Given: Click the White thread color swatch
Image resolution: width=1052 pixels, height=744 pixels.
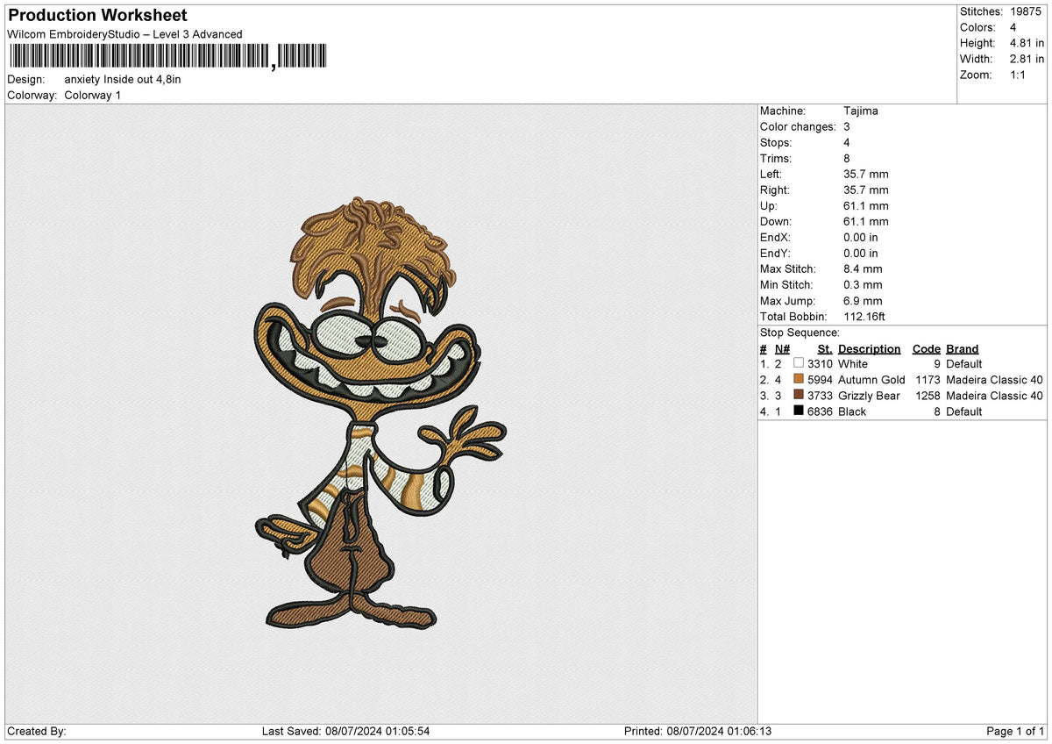Looking at the screenshot, I should pyautogui.click(x=799, y=363).
